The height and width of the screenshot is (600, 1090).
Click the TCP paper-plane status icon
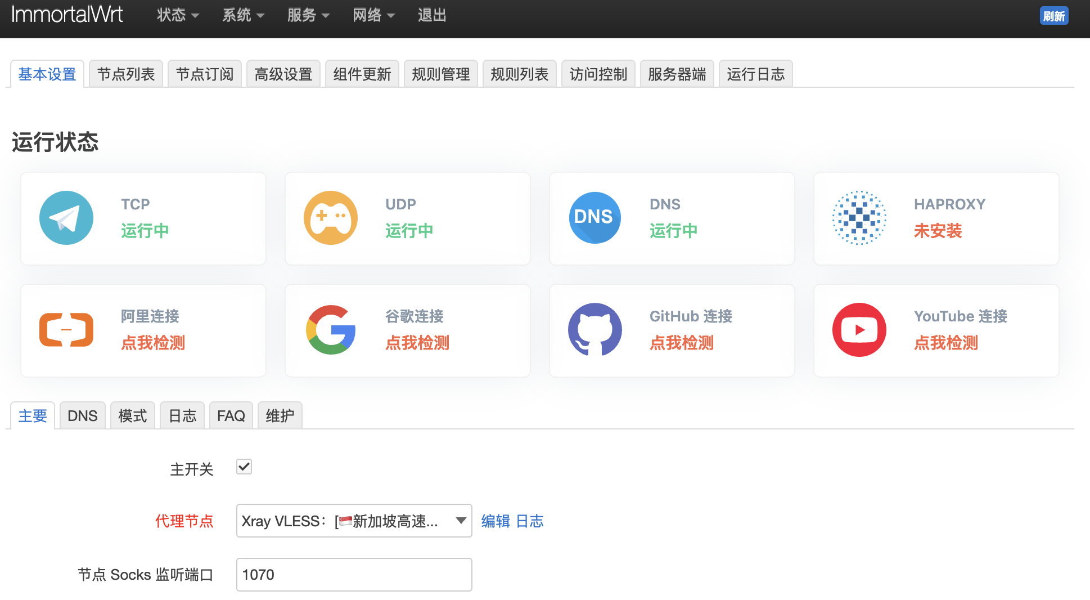pos(66,218)
